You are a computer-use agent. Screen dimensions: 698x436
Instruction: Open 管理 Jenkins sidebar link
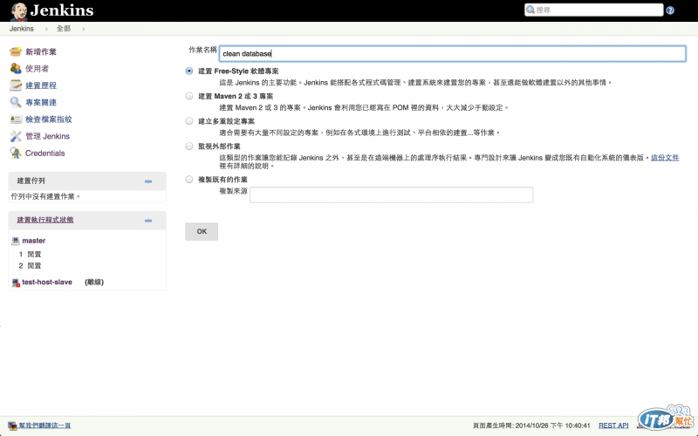pos(47,136)
